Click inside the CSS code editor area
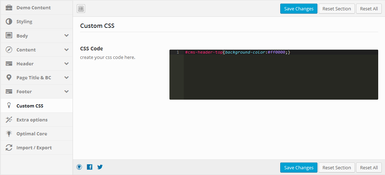 (x=273, y=75)
